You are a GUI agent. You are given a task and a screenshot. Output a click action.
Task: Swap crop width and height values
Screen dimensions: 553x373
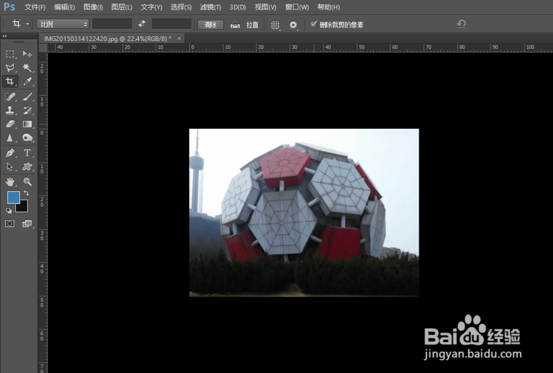pyautogui.click(x=142, y=24)
